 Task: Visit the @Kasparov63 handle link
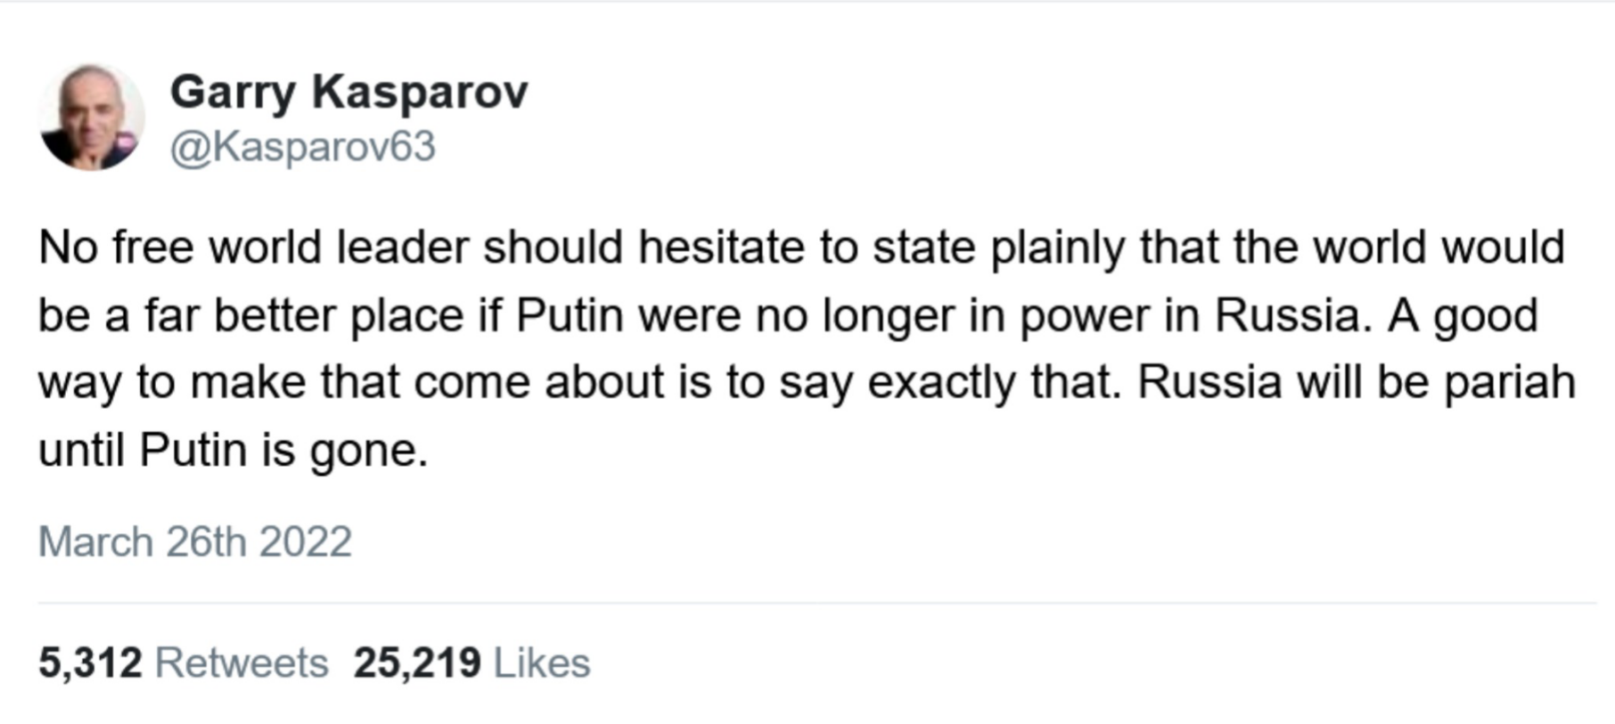(x=302, y=147)
